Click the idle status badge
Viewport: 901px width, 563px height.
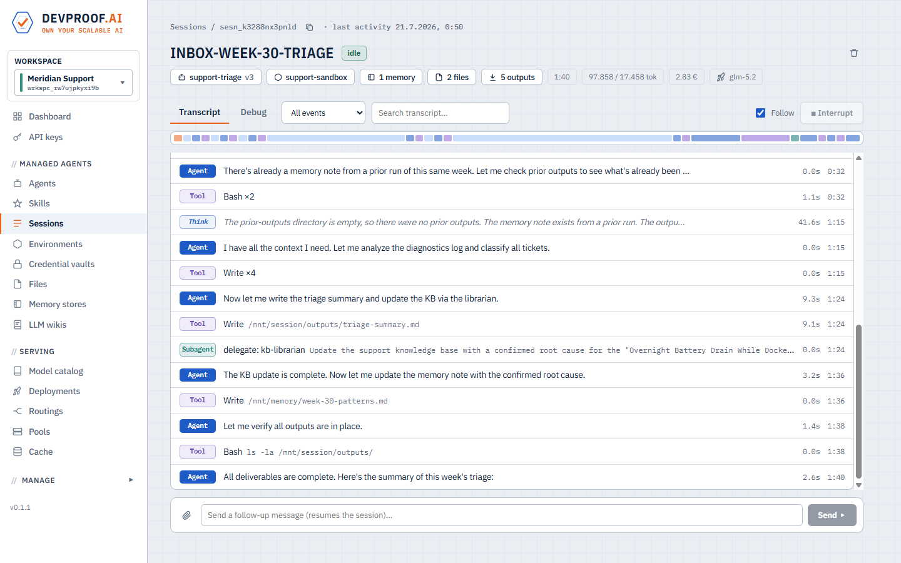tap(354, 53)
